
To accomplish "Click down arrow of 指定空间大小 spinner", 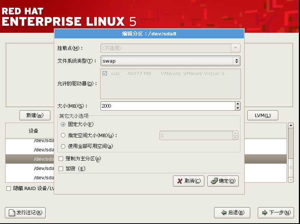I will click(235, 138).
